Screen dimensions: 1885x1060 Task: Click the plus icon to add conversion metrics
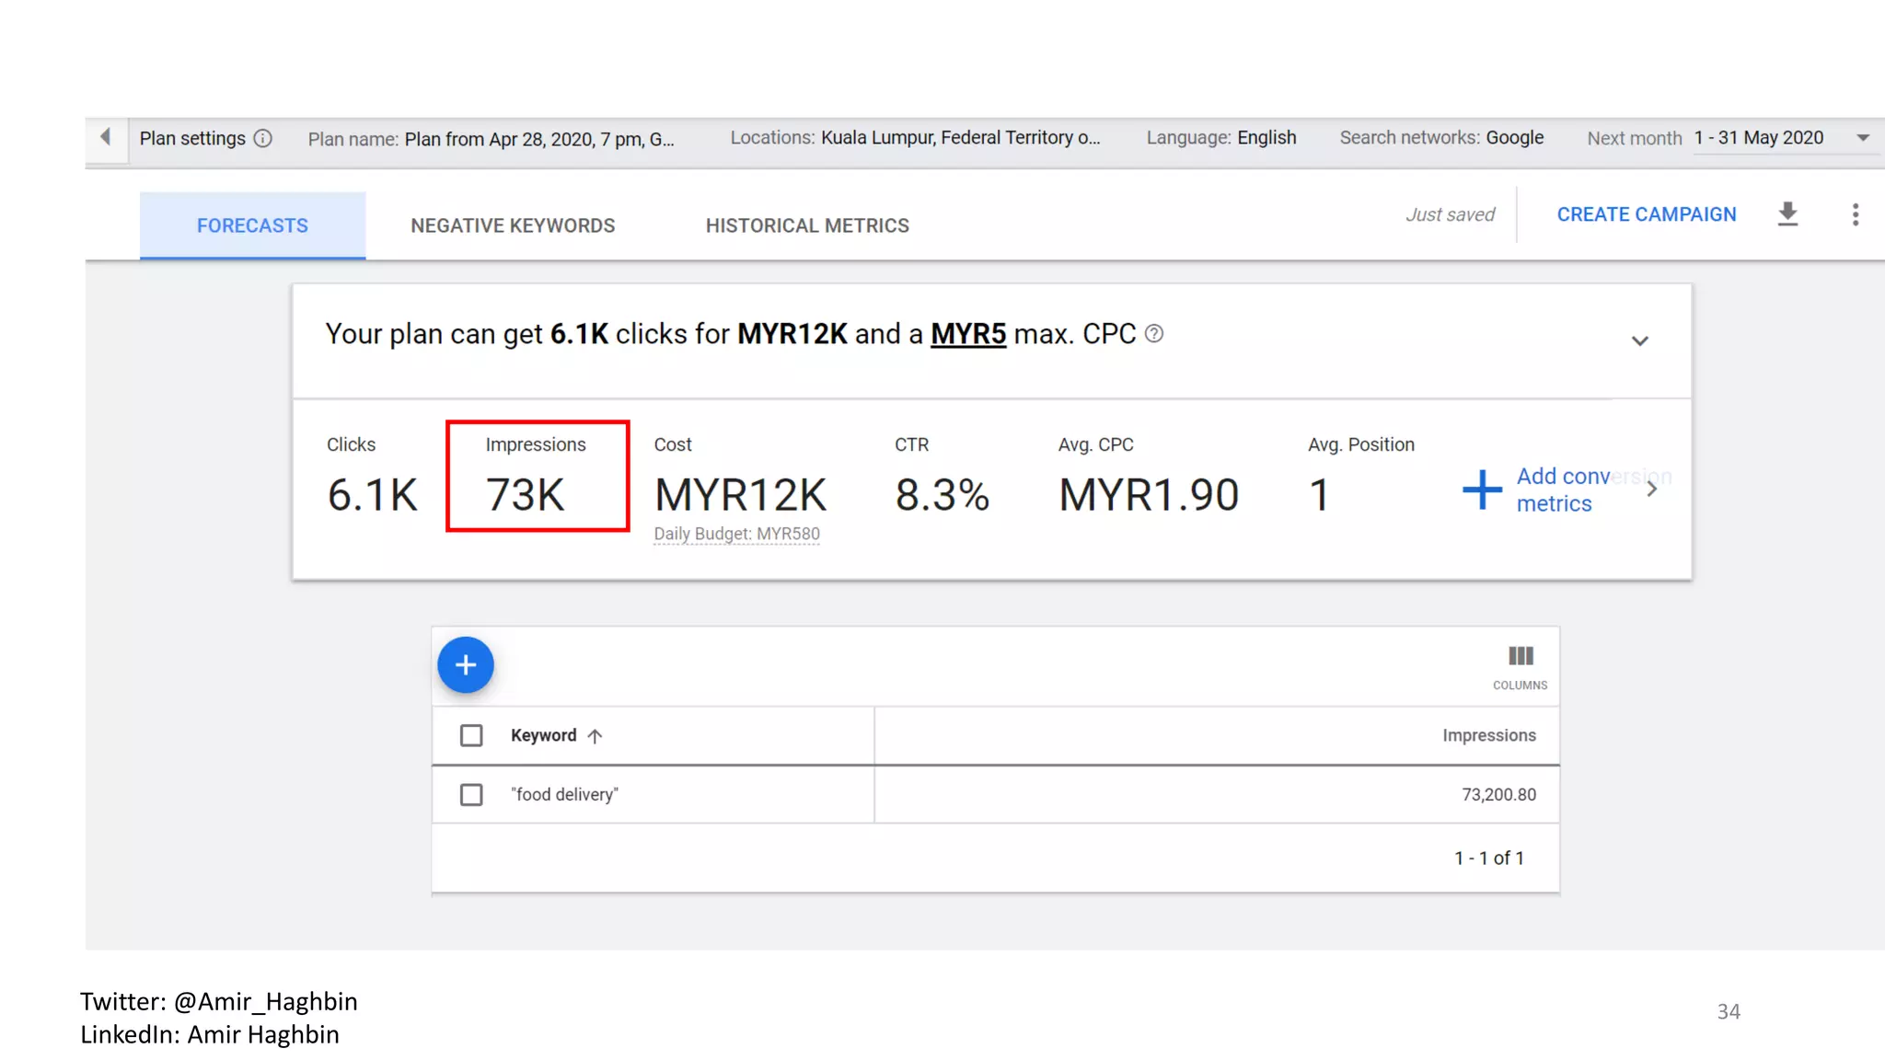point(1482,490)
